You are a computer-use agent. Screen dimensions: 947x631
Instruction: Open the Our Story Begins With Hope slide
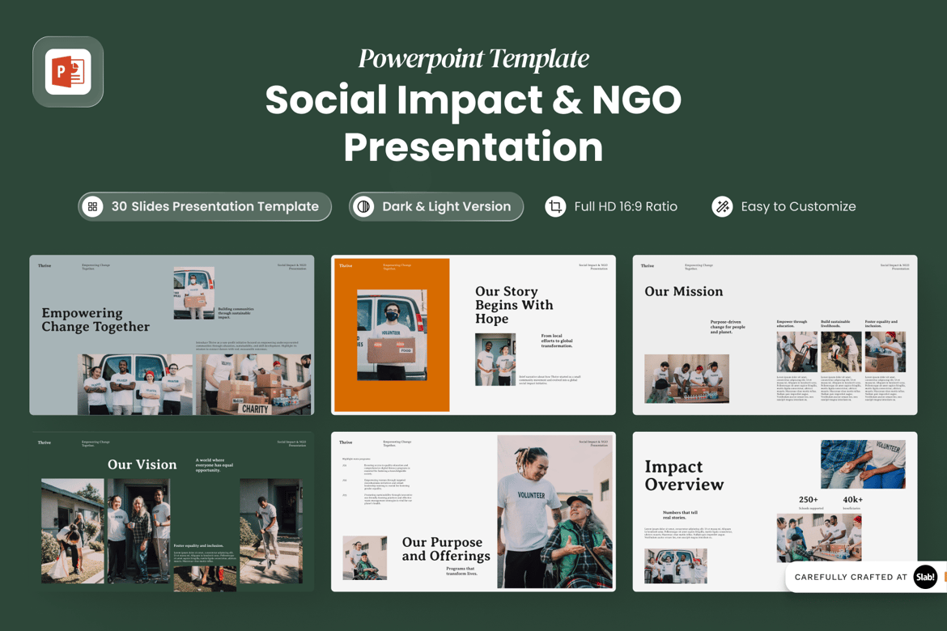(x=473, y=335)
